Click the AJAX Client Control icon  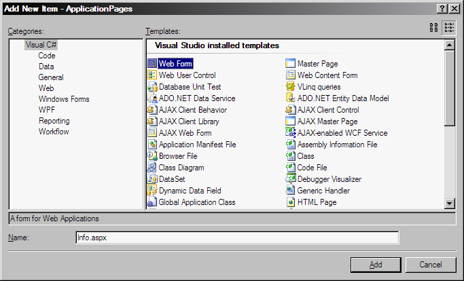pos(290,109)
